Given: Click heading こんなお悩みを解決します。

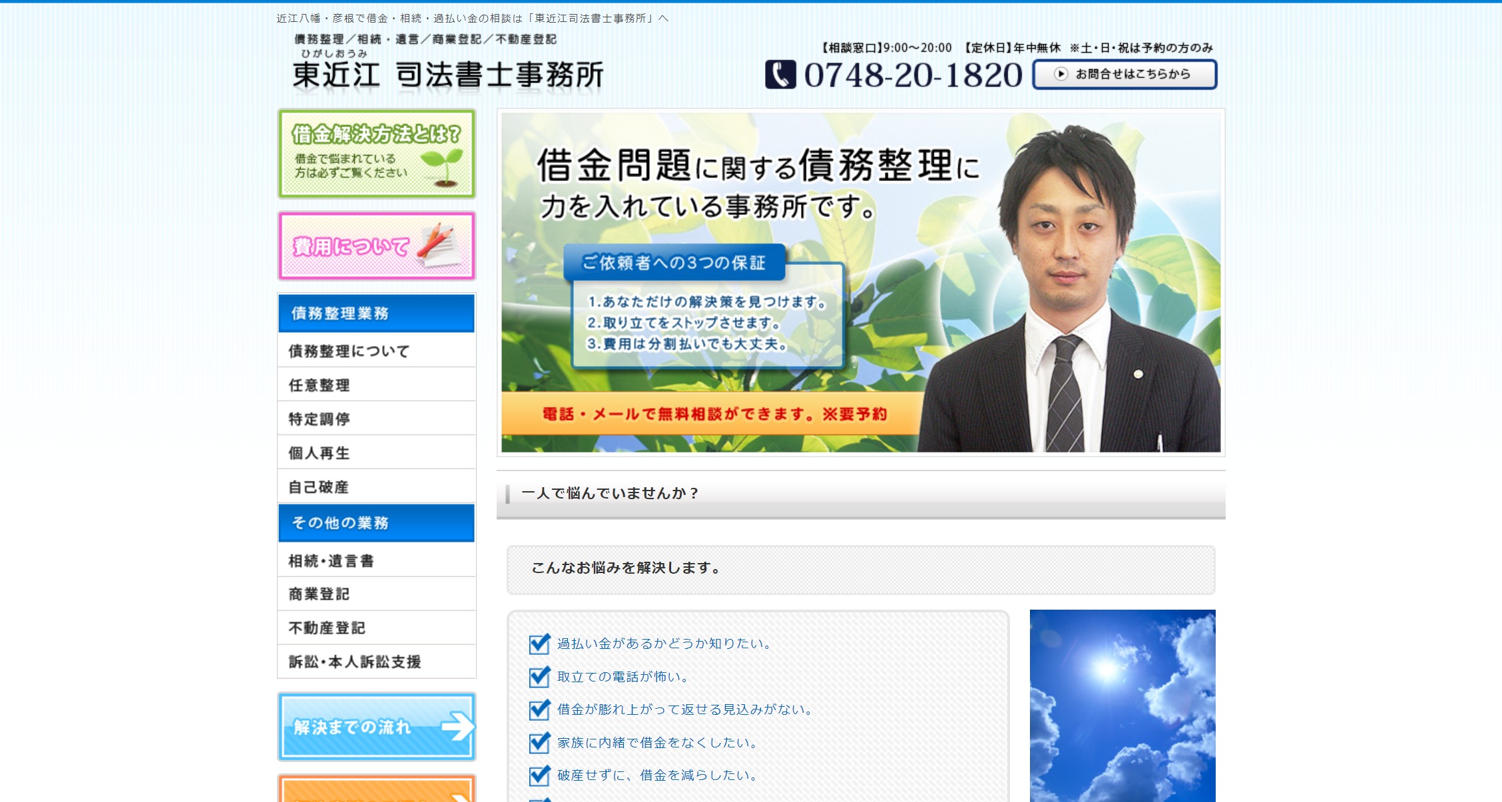Looking at the screenshot, I should pyautogui.click(x=626, y=568).
